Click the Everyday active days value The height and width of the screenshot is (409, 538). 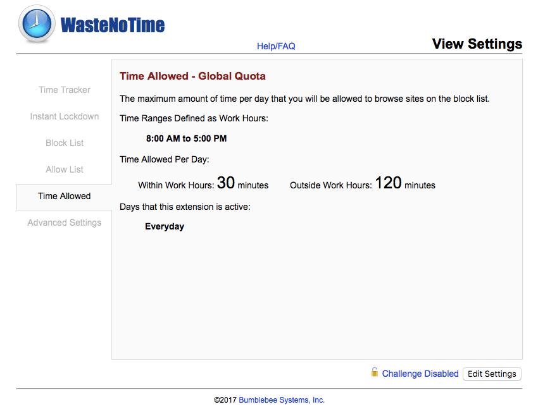165,226
